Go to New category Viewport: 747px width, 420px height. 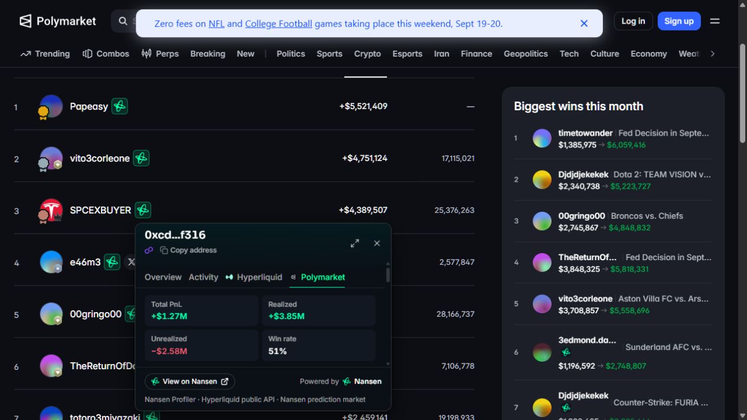pos(246,54)
